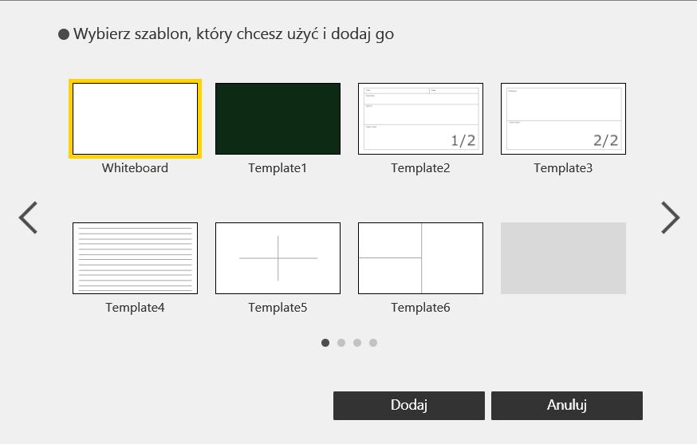Screen dimensions: 697x444
Task: Jump to the third page indicator dot
Action: click(357, 343)
